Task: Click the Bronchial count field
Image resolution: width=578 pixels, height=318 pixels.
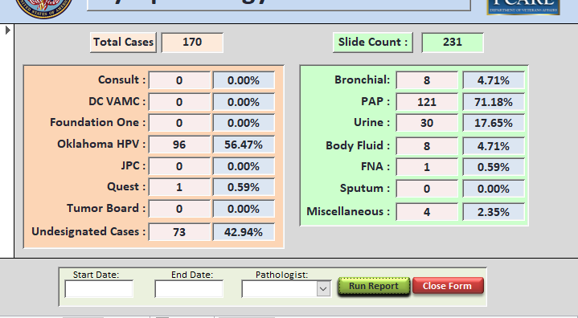Action: point(427,79)
